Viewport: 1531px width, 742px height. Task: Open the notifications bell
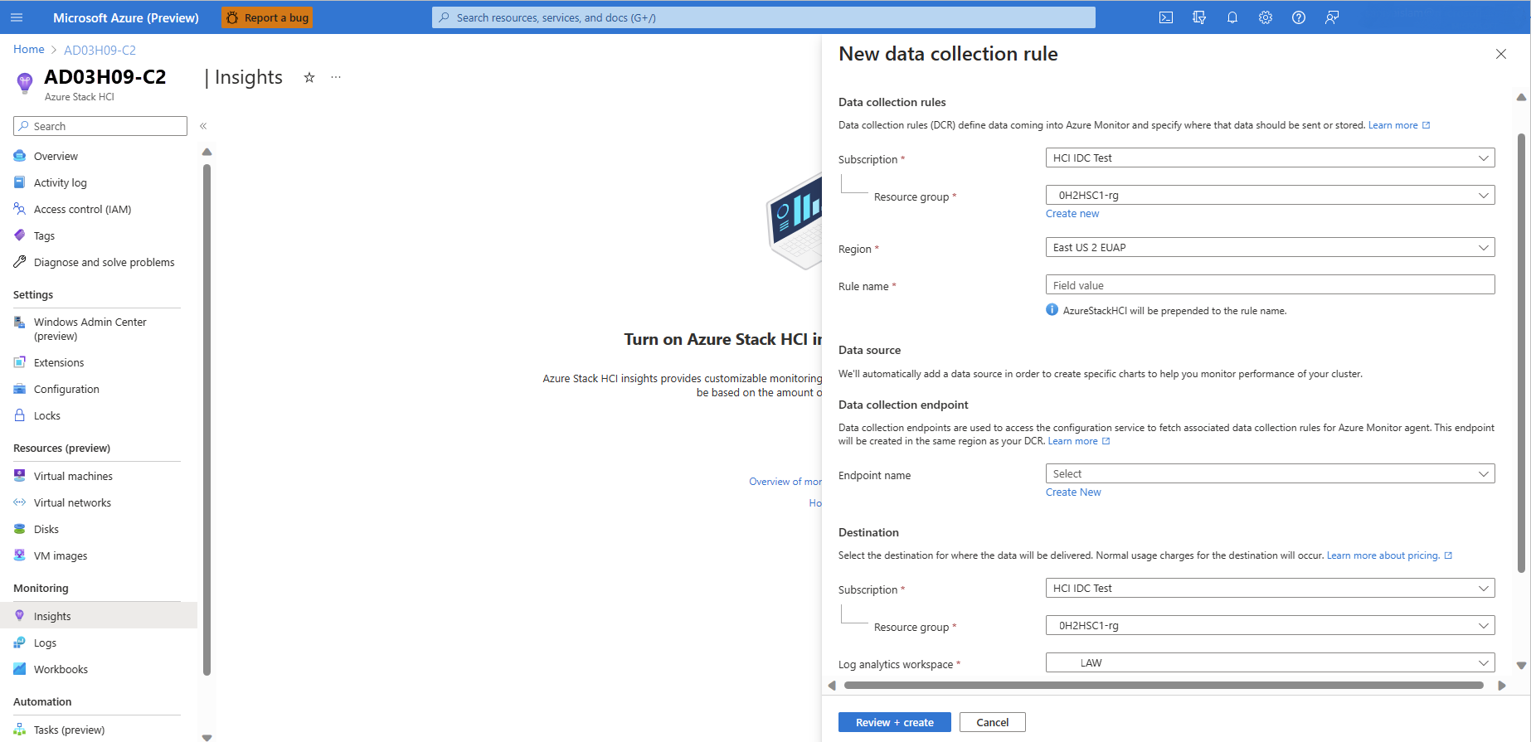(1232, 17)
